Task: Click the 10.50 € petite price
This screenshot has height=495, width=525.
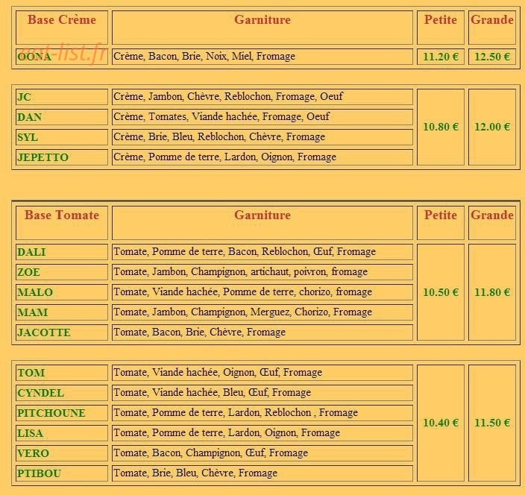Action: click(440, 292)
